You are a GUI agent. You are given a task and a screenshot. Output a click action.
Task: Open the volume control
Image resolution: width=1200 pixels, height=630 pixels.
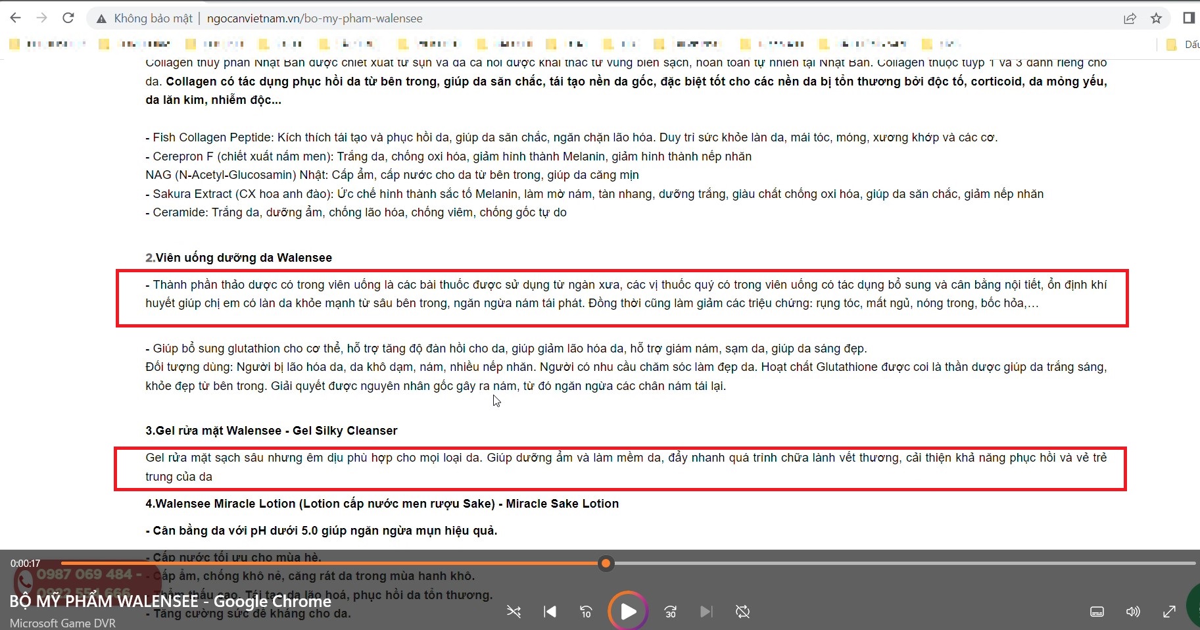pos(1132,612)
